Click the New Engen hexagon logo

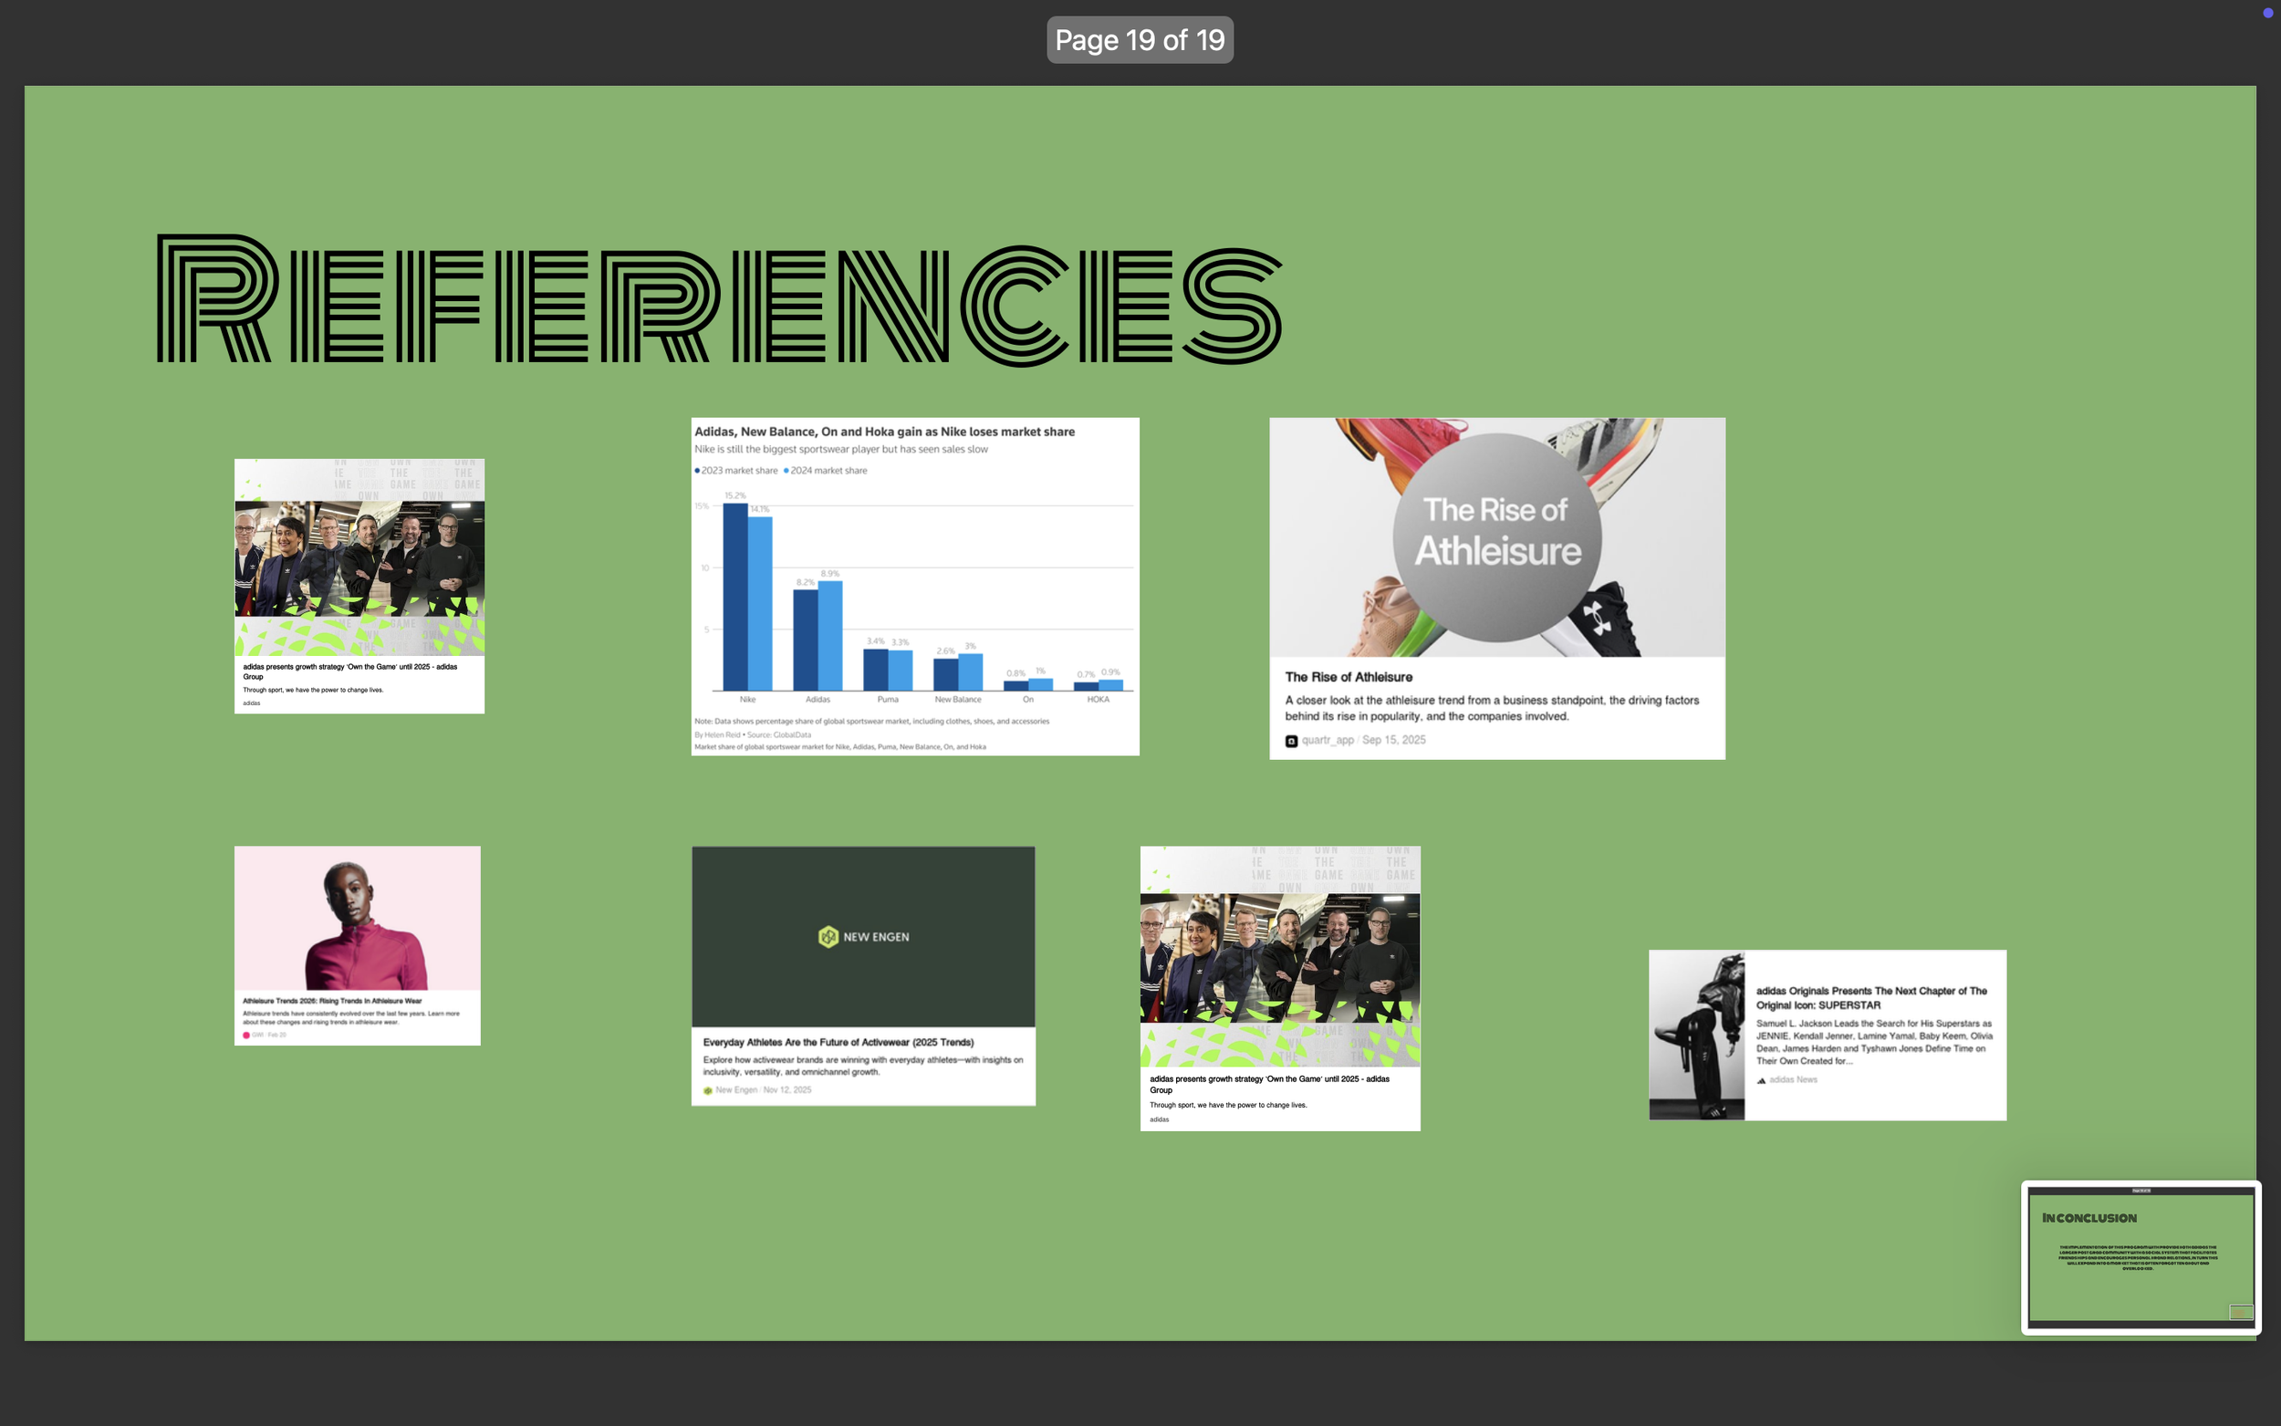tap(828, 936)
